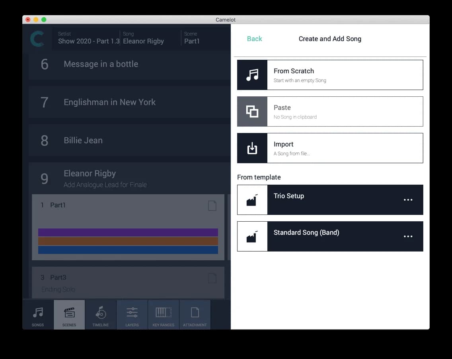Screen dimensions: 452x359
Task: Open options menu for Trio Setup template
Action: [x=408, y=199]
